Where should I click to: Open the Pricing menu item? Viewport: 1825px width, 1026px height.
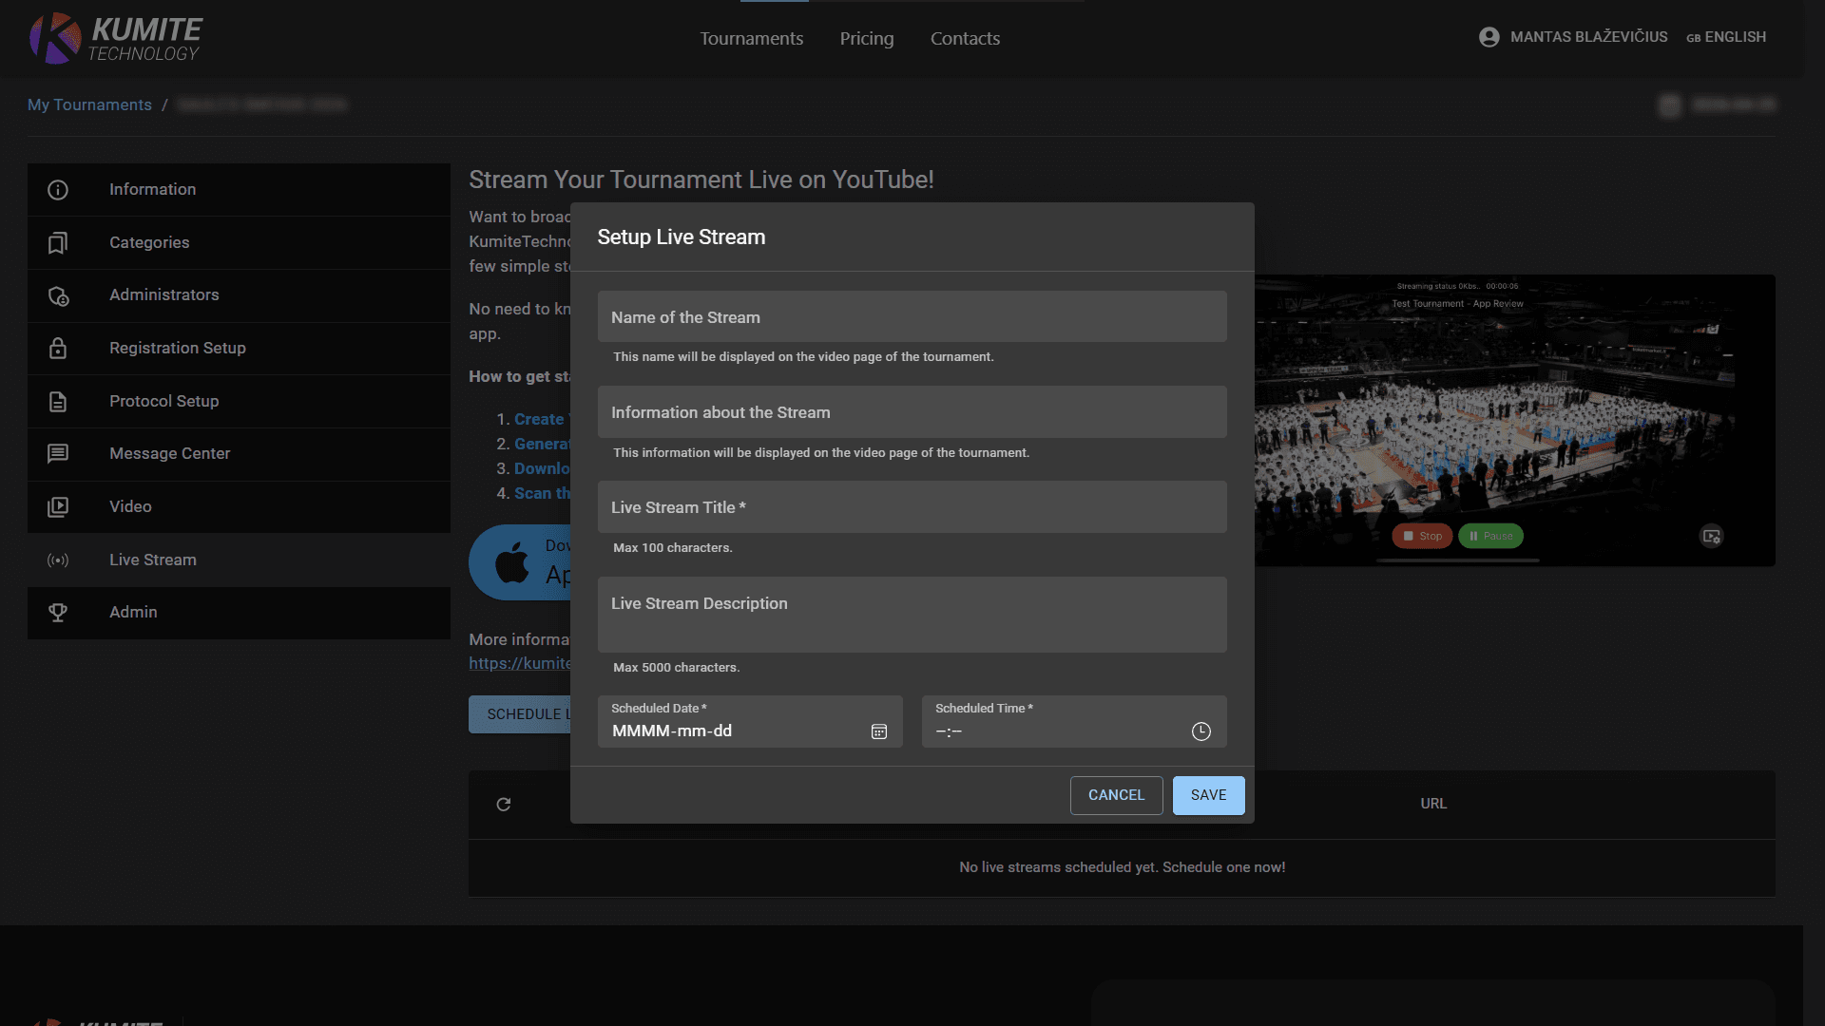point(866,38)
